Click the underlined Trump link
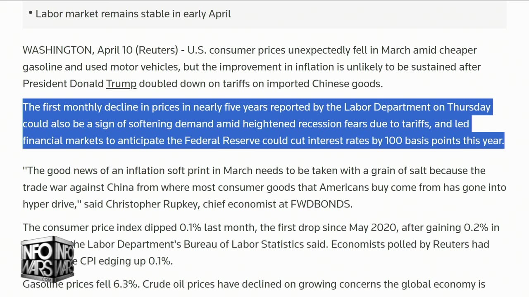 [x=121, y=84]
